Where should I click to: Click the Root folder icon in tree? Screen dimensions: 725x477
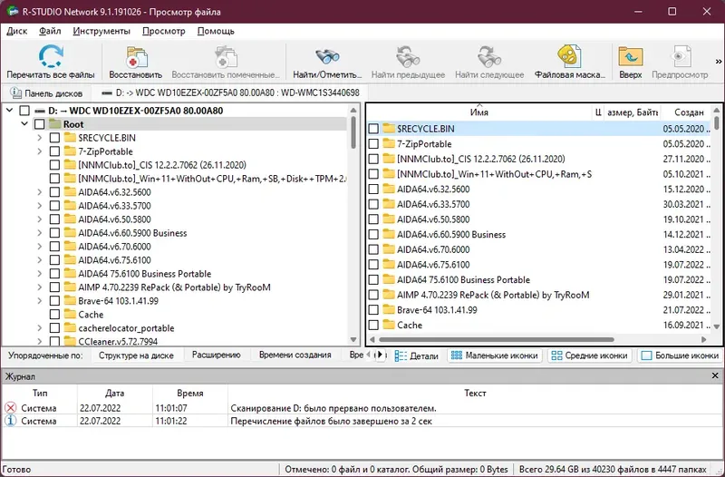point(55,124)
